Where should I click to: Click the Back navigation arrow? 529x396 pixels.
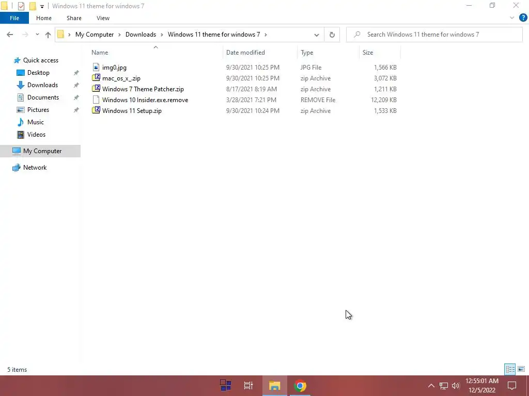(x=10, y=35)
